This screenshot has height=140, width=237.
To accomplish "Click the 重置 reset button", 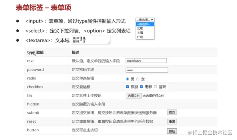I will pos(172,122).
